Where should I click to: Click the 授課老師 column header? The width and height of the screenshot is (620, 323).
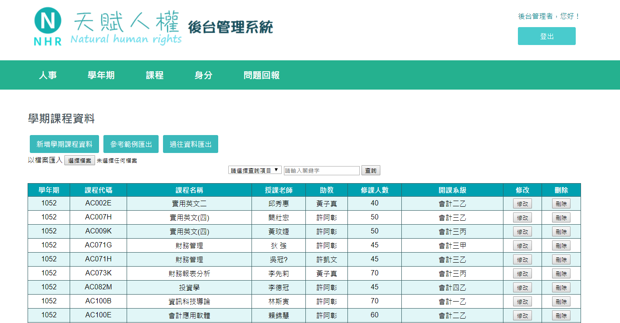pos(279,190)
